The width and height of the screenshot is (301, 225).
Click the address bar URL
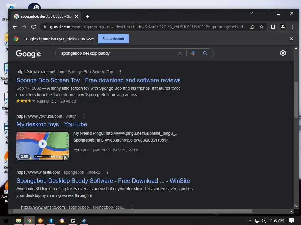pos(148,27)
